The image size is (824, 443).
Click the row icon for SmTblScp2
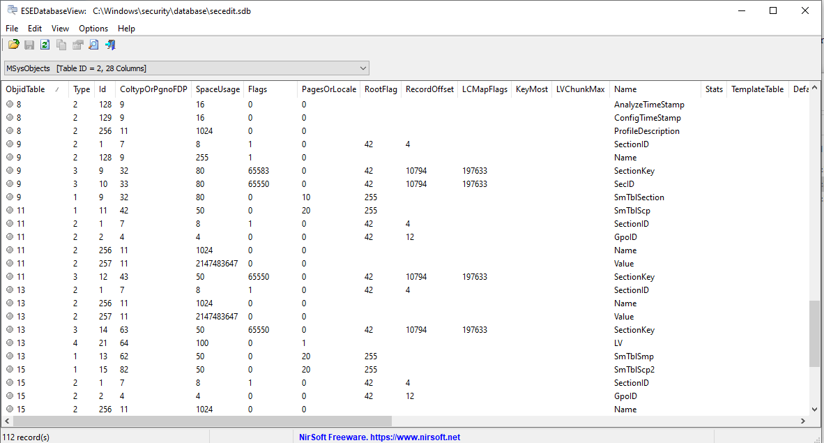(x=10, y=369)
